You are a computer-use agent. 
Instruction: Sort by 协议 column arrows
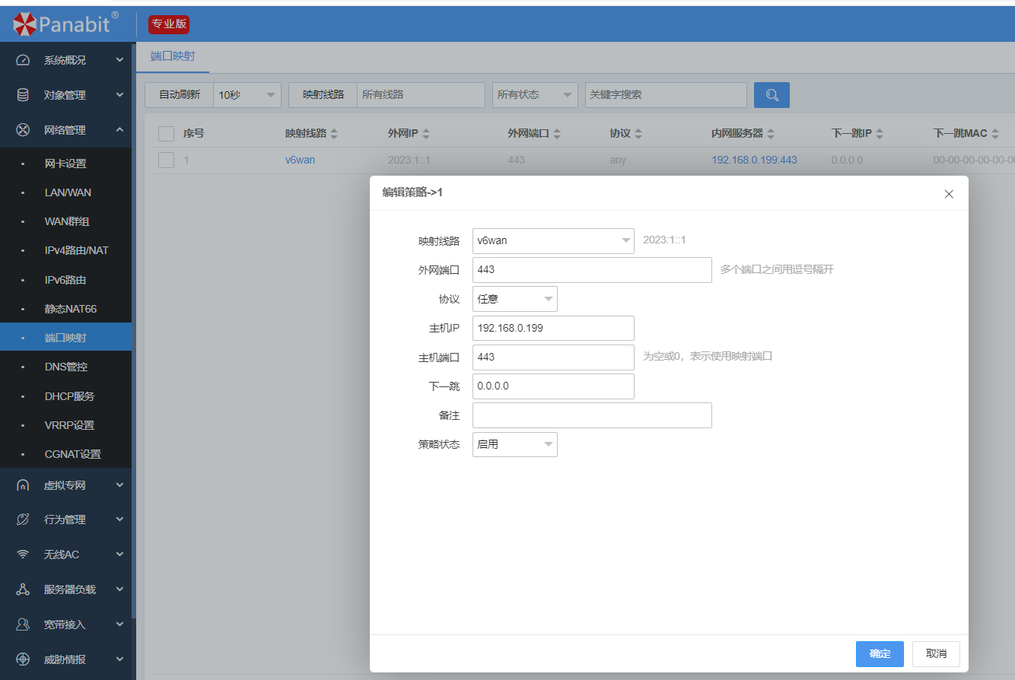point(638,134)
